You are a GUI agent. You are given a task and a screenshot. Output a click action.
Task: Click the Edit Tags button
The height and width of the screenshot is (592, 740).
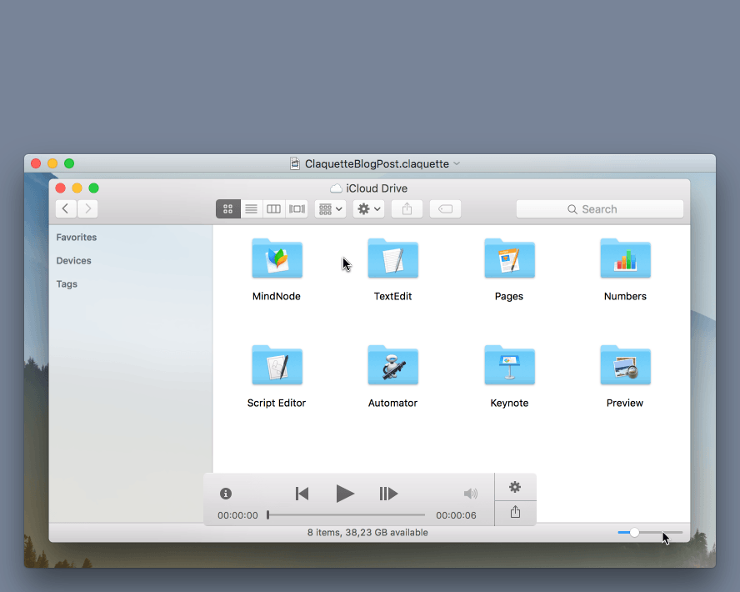445,208
